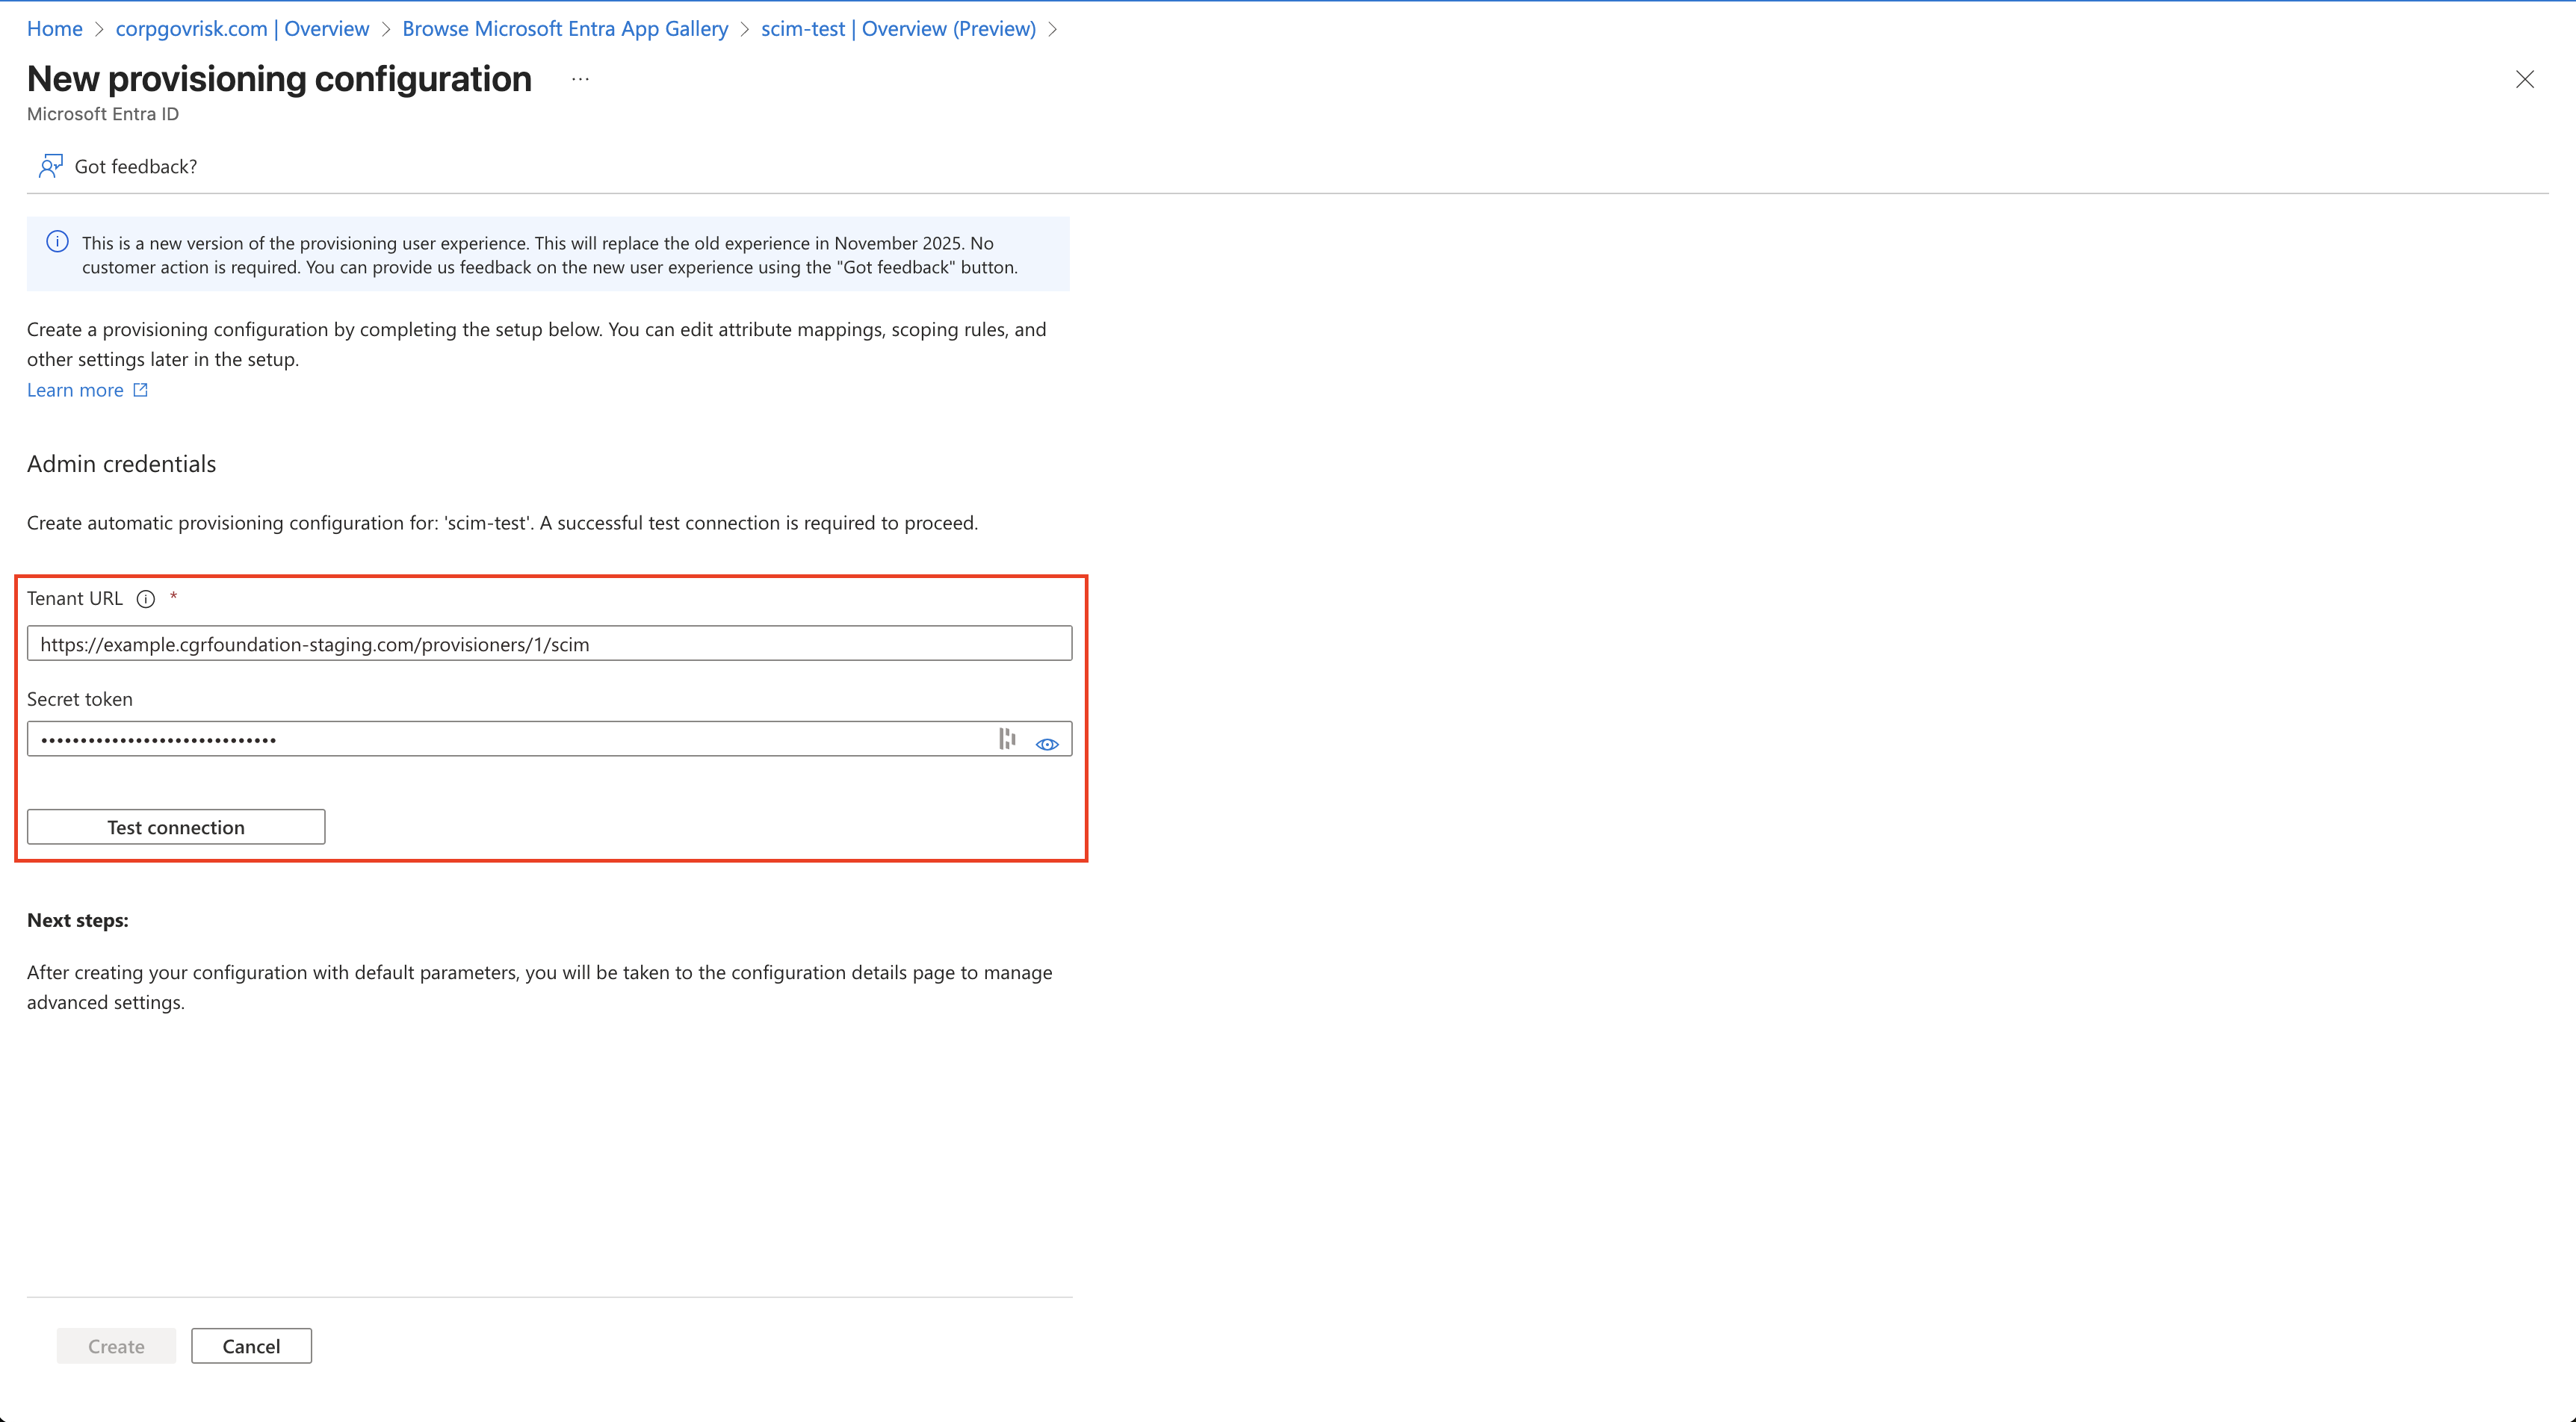The image size is (2576, 1422).
Task: Click the Got feedback person icon
Action: coord(50,166)
